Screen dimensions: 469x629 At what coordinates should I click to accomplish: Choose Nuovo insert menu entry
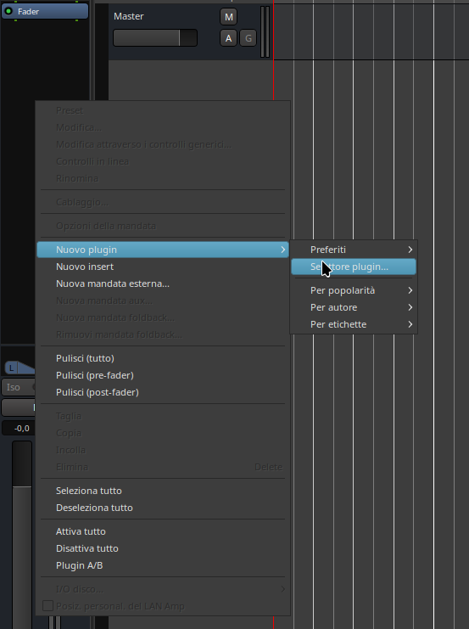tap(163, 267)
